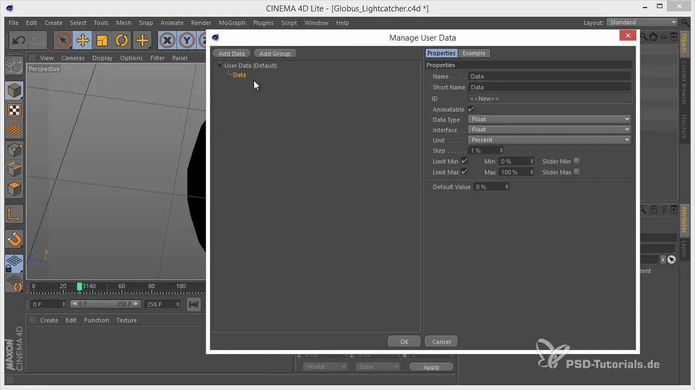
Task: Click the Attributes panel search icon
Action: [x=644, y=210]
